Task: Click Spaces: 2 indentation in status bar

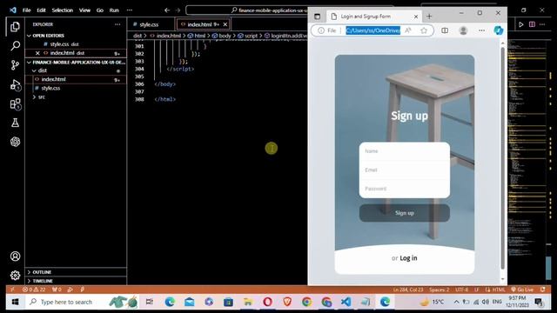Action: 439,290
